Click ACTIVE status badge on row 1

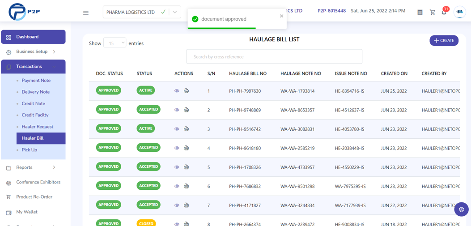(x=146, y=90)
